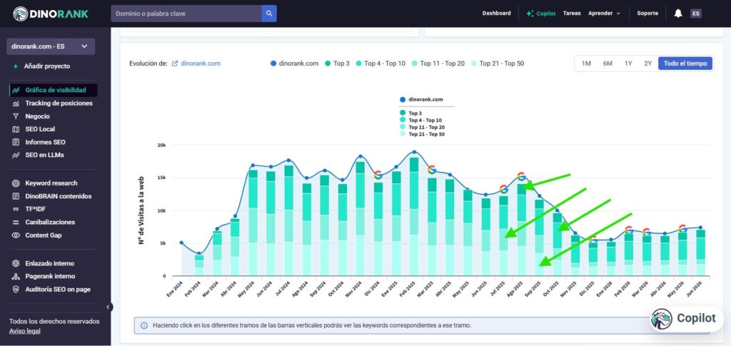Open Dashboard in top navigation
Image resolution: width=731 pixels, height=346 pixels.
(x=497, y=14)
